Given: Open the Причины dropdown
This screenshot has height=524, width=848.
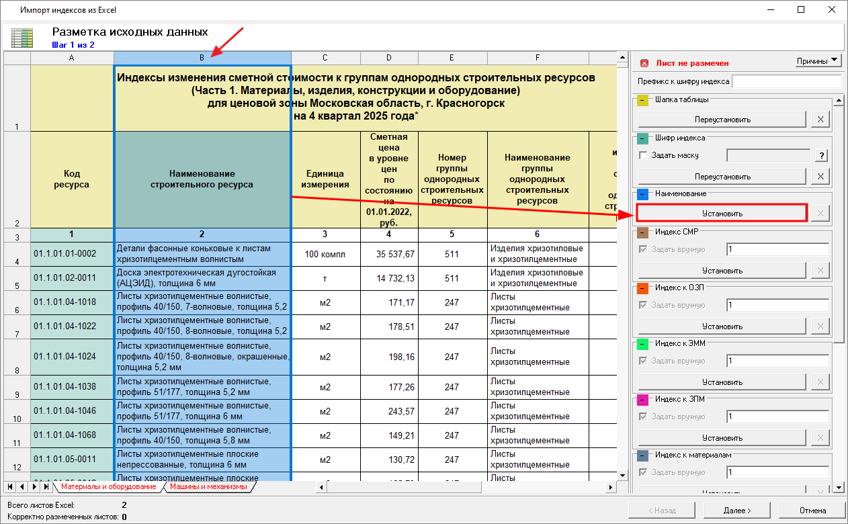Looking at the screenshot, I should (x=818, y=61).
